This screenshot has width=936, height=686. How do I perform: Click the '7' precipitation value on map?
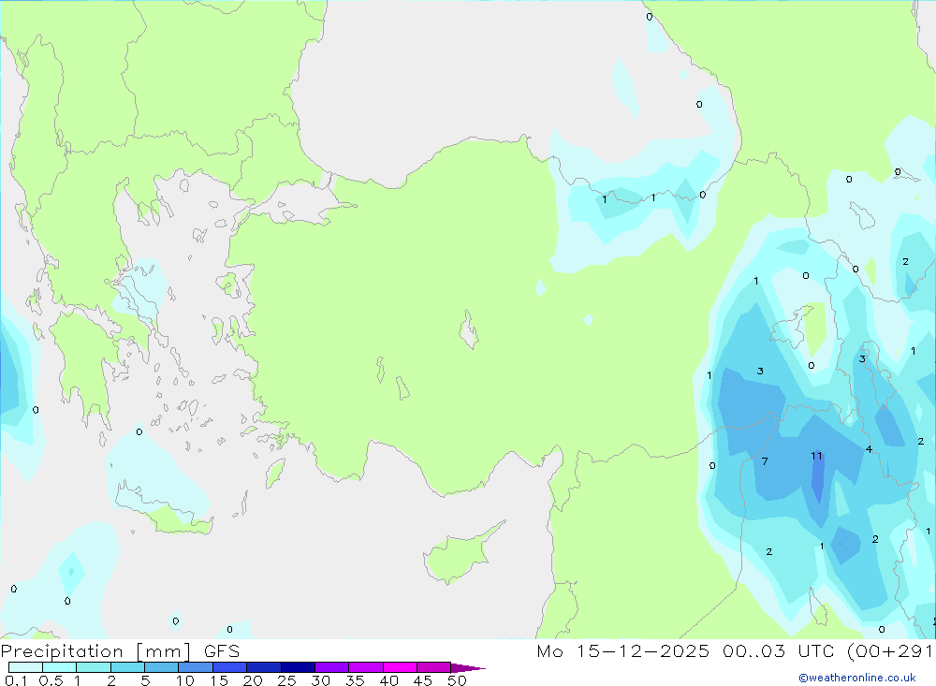point(765,461)
